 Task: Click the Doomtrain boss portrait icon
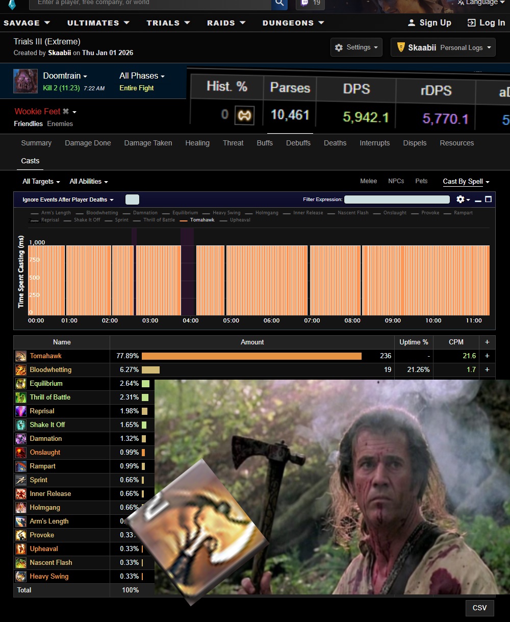pos(25,81)
